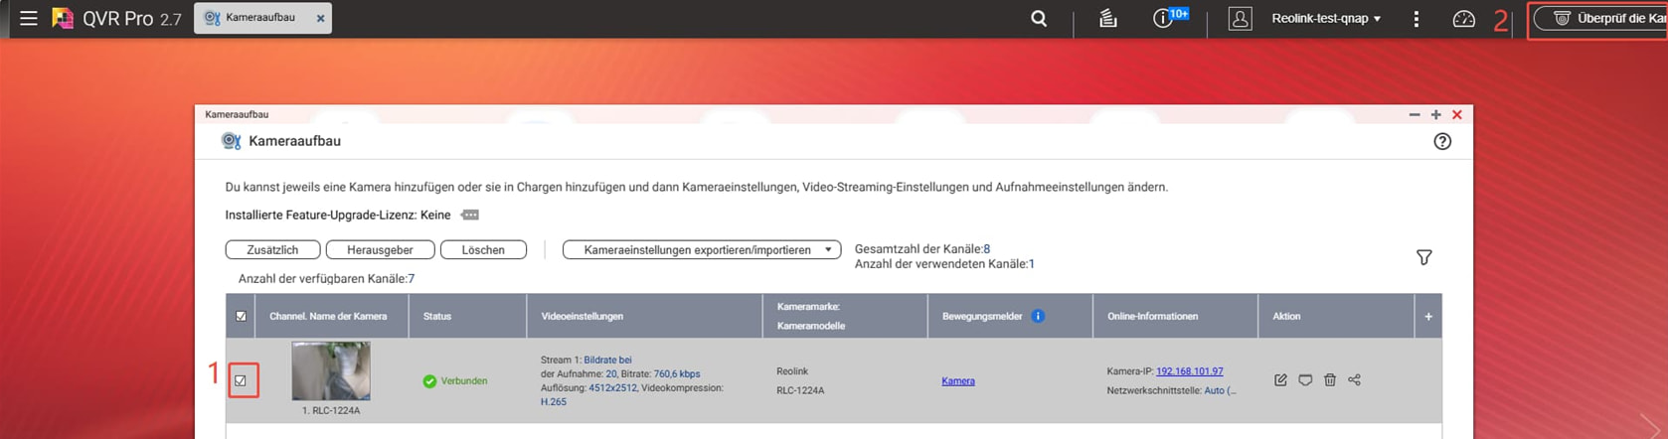
Task: Click Gesamtzahl der Kanäle:8 text
Action: 922,249
